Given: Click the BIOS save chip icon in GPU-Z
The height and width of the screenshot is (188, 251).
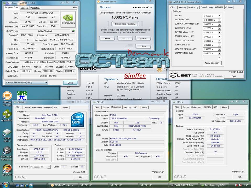Looking at the screenshot, I should click(73, 31).
